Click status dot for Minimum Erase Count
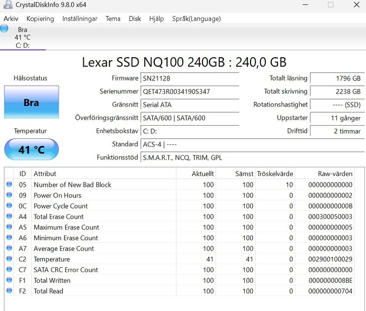 click(9, 237)
